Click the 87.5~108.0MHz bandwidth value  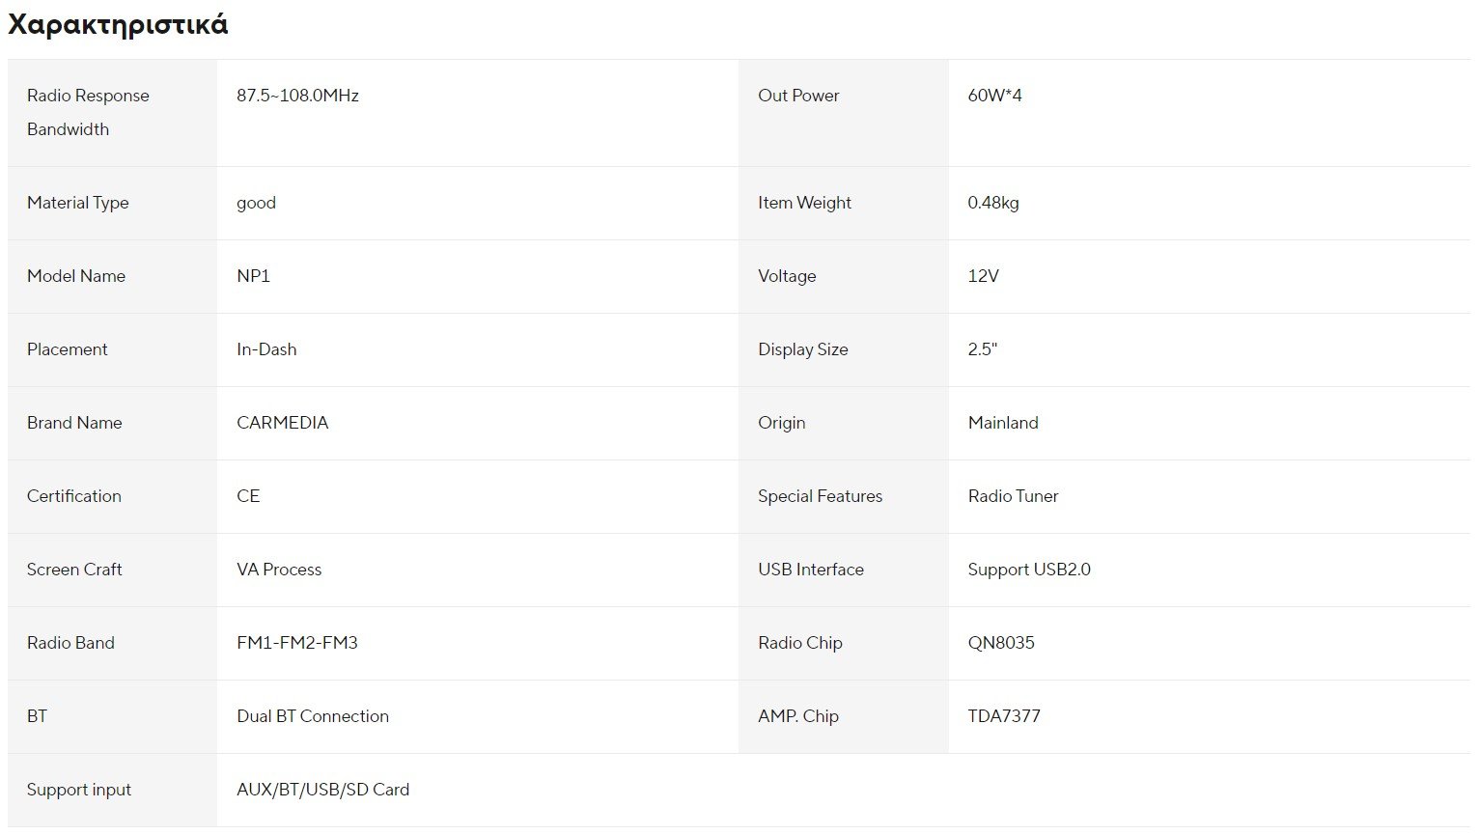[x=297, y=96]
